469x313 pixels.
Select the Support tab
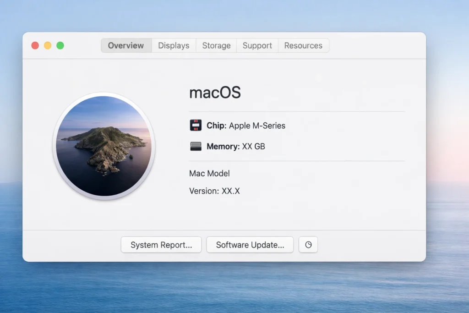(x=257, y=45)
